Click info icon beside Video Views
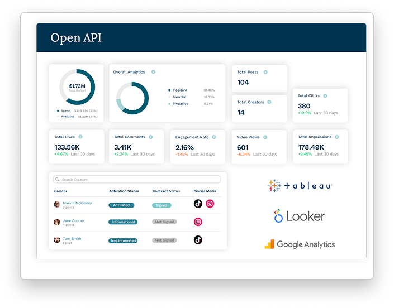This screenshot has width=394, height=308. pos(267,137)
